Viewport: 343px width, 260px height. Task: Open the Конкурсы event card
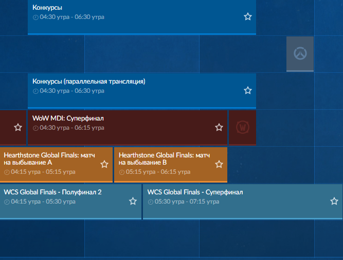tap(142, 17)
